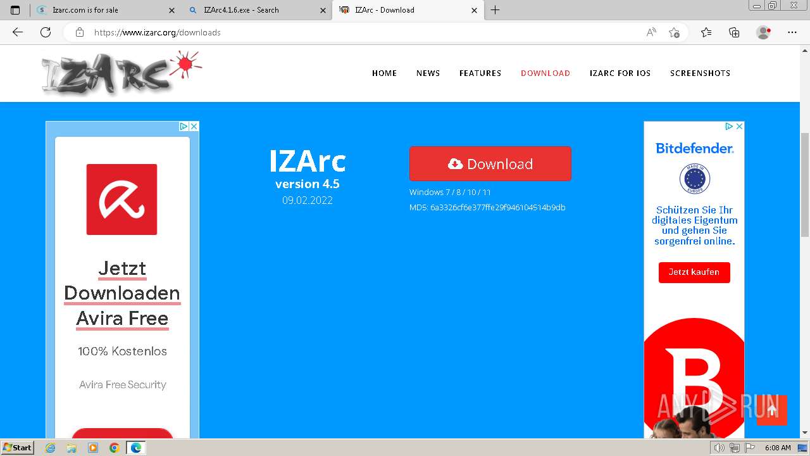
Task: Open Action Center flag icon
Action: pyautogui.click(x=749, y=448)
